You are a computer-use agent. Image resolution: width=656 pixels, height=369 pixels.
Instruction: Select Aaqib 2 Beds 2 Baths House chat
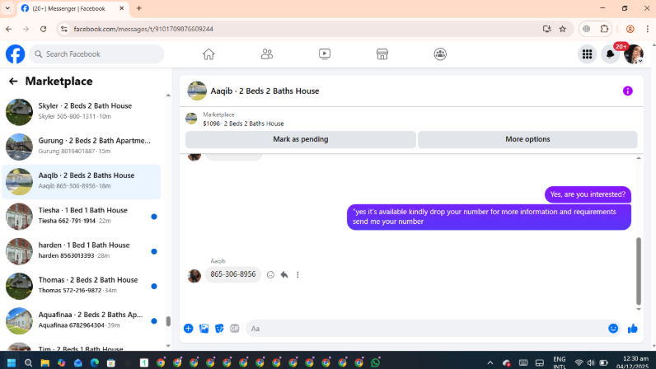(x=82, y=181)
